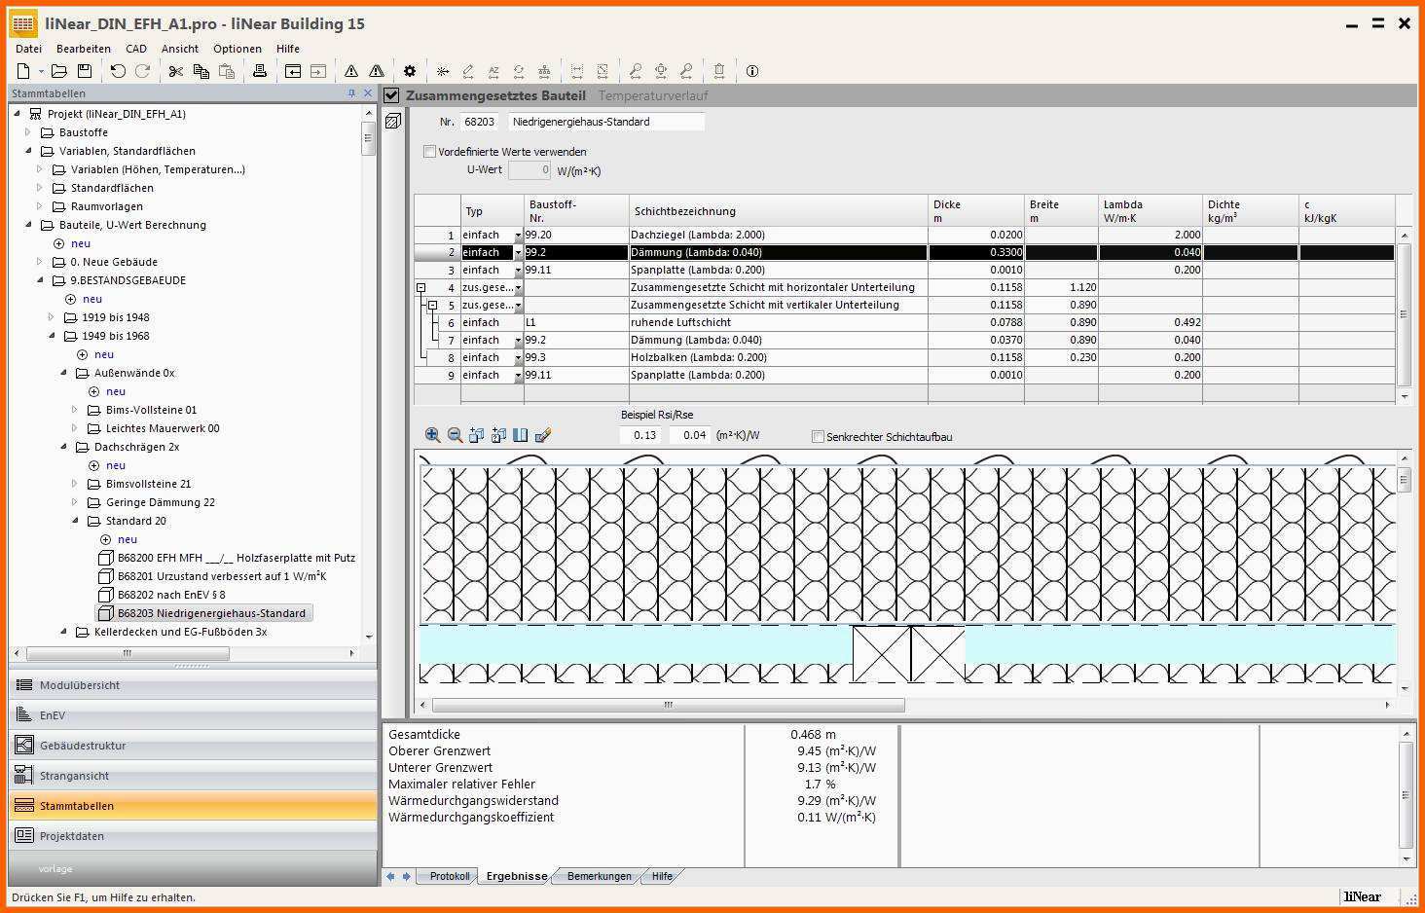The image size is (1425, 913).
Task: Open settings via the gear icon
Action: pyautogui.click(x=410, y=71)
